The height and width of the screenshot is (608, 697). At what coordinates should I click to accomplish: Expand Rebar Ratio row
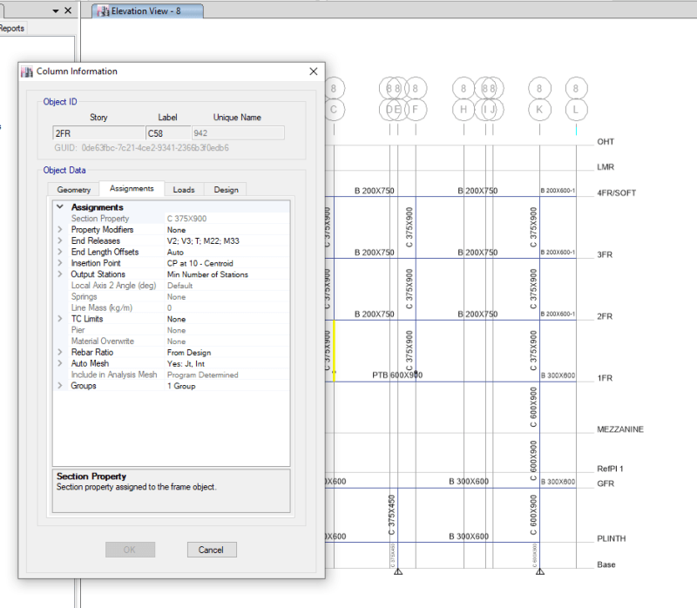pyautogui.click(x=60, y=352)
